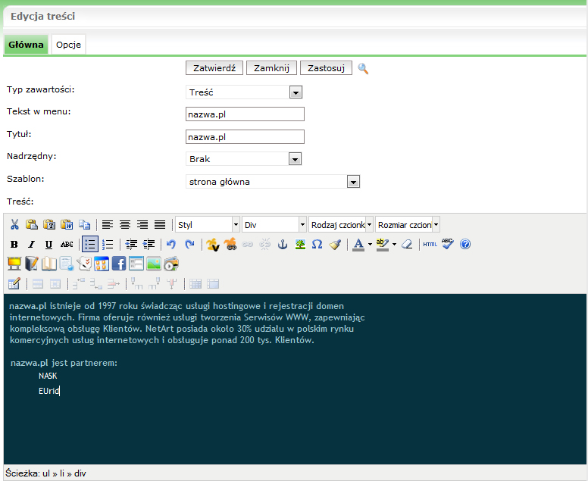Toggle strikethrough ABC formatting
Screen dimensions: 588x481
(x=67, y=245)
